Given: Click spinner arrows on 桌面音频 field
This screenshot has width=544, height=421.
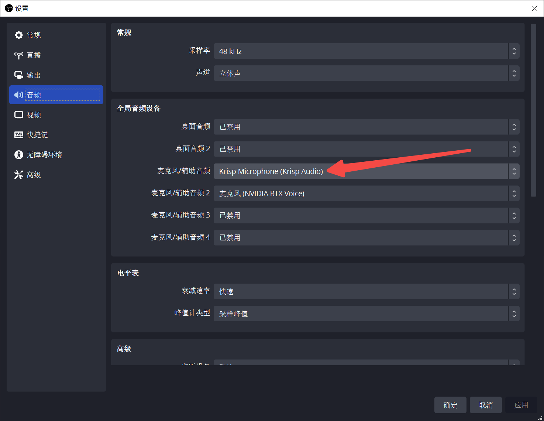Looking at the screenshot, I should coord(514,127).
